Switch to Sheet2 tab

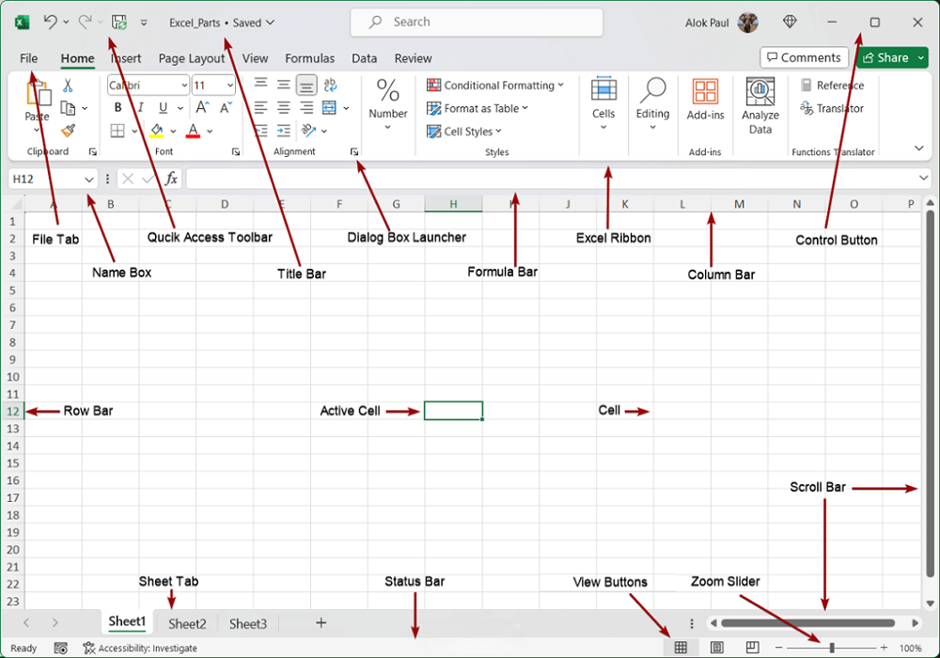click(x=187, y=623)
